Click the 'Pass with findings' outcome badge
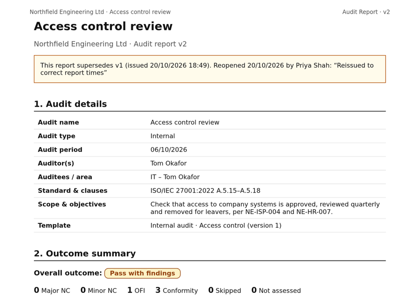The width and height of the screenshot is (420, 300). click(x=143, y=273)
